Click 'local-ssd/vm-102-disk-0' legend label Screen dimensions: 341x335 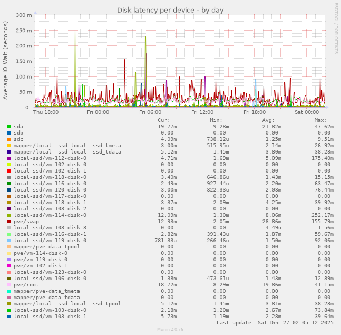tap(50, 165)
